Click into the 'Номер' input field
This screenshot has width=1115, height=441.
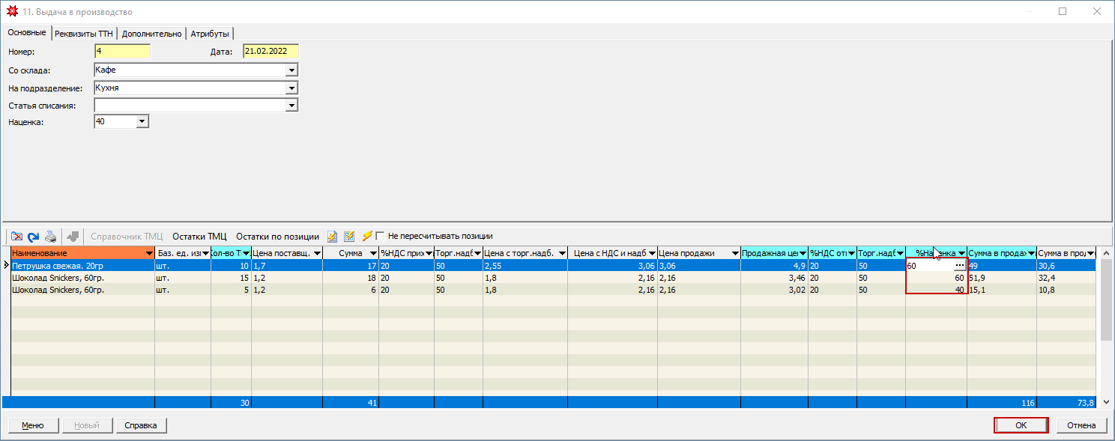122,52
